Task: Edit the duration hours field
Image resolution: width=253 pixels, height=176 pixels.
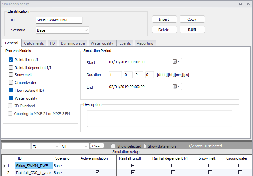Action: coord(128,75)
